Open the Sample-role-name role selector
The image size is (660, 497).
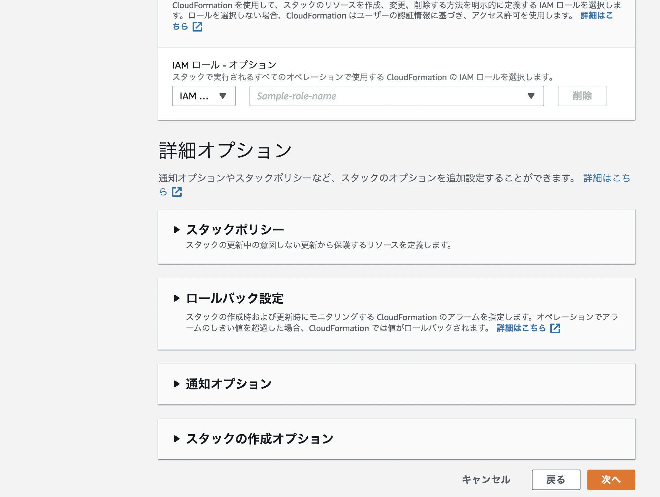(x=396, y=96)
